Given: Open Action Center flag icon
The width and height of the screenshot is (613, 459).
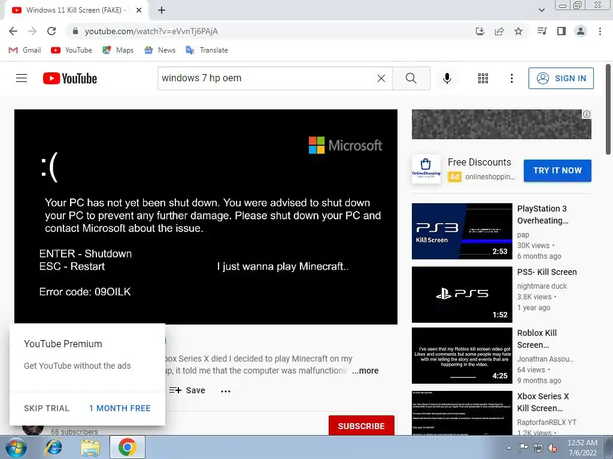Looking at the screenshot, I should coord(523,448).
